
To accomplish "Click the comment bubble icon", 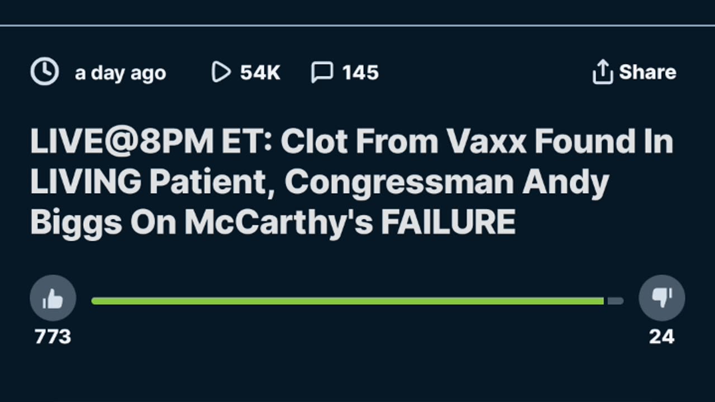I will coord(322,72).
